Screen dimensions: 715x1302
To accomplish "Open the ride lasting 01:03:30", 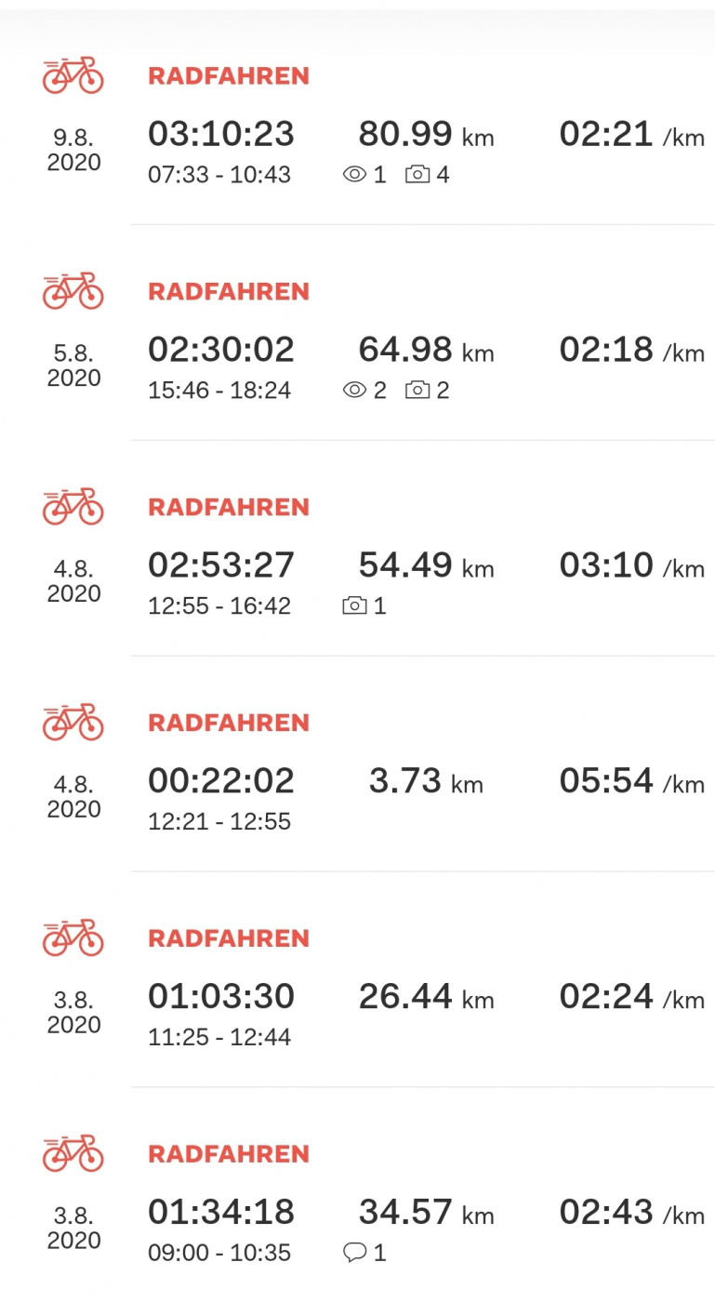I will 221,997.
